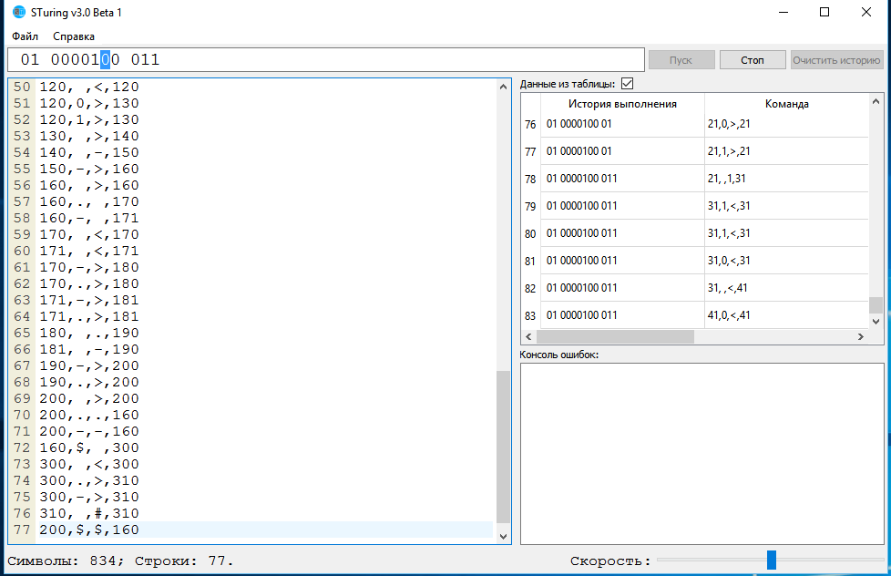Select command cell '21,0,>,21'
The height and width of the screenshot is (576, 891).
click(x=786, y=124)
